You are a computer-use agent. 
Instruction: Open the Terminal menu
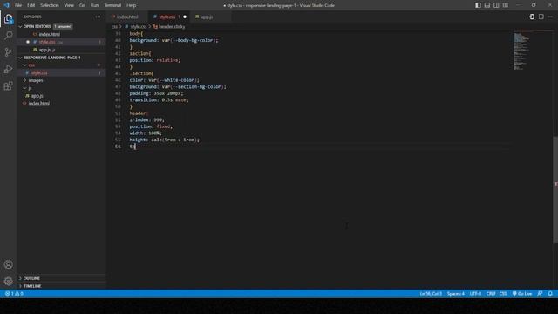[x=112, y=5]
